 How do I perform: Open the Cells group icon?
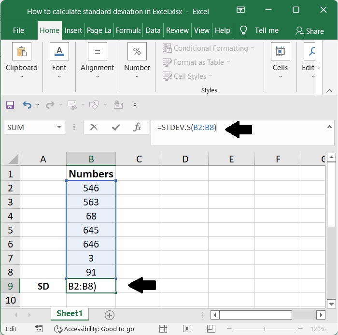(280, 51)
